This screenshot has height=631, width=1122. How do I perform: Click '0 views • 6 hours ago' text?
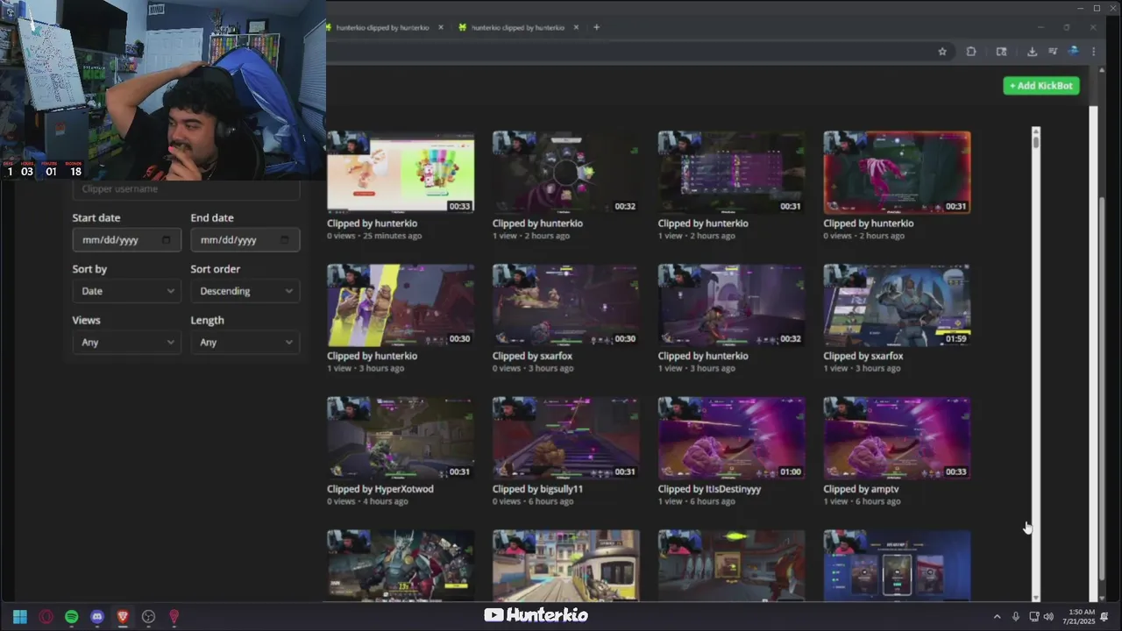533,502
